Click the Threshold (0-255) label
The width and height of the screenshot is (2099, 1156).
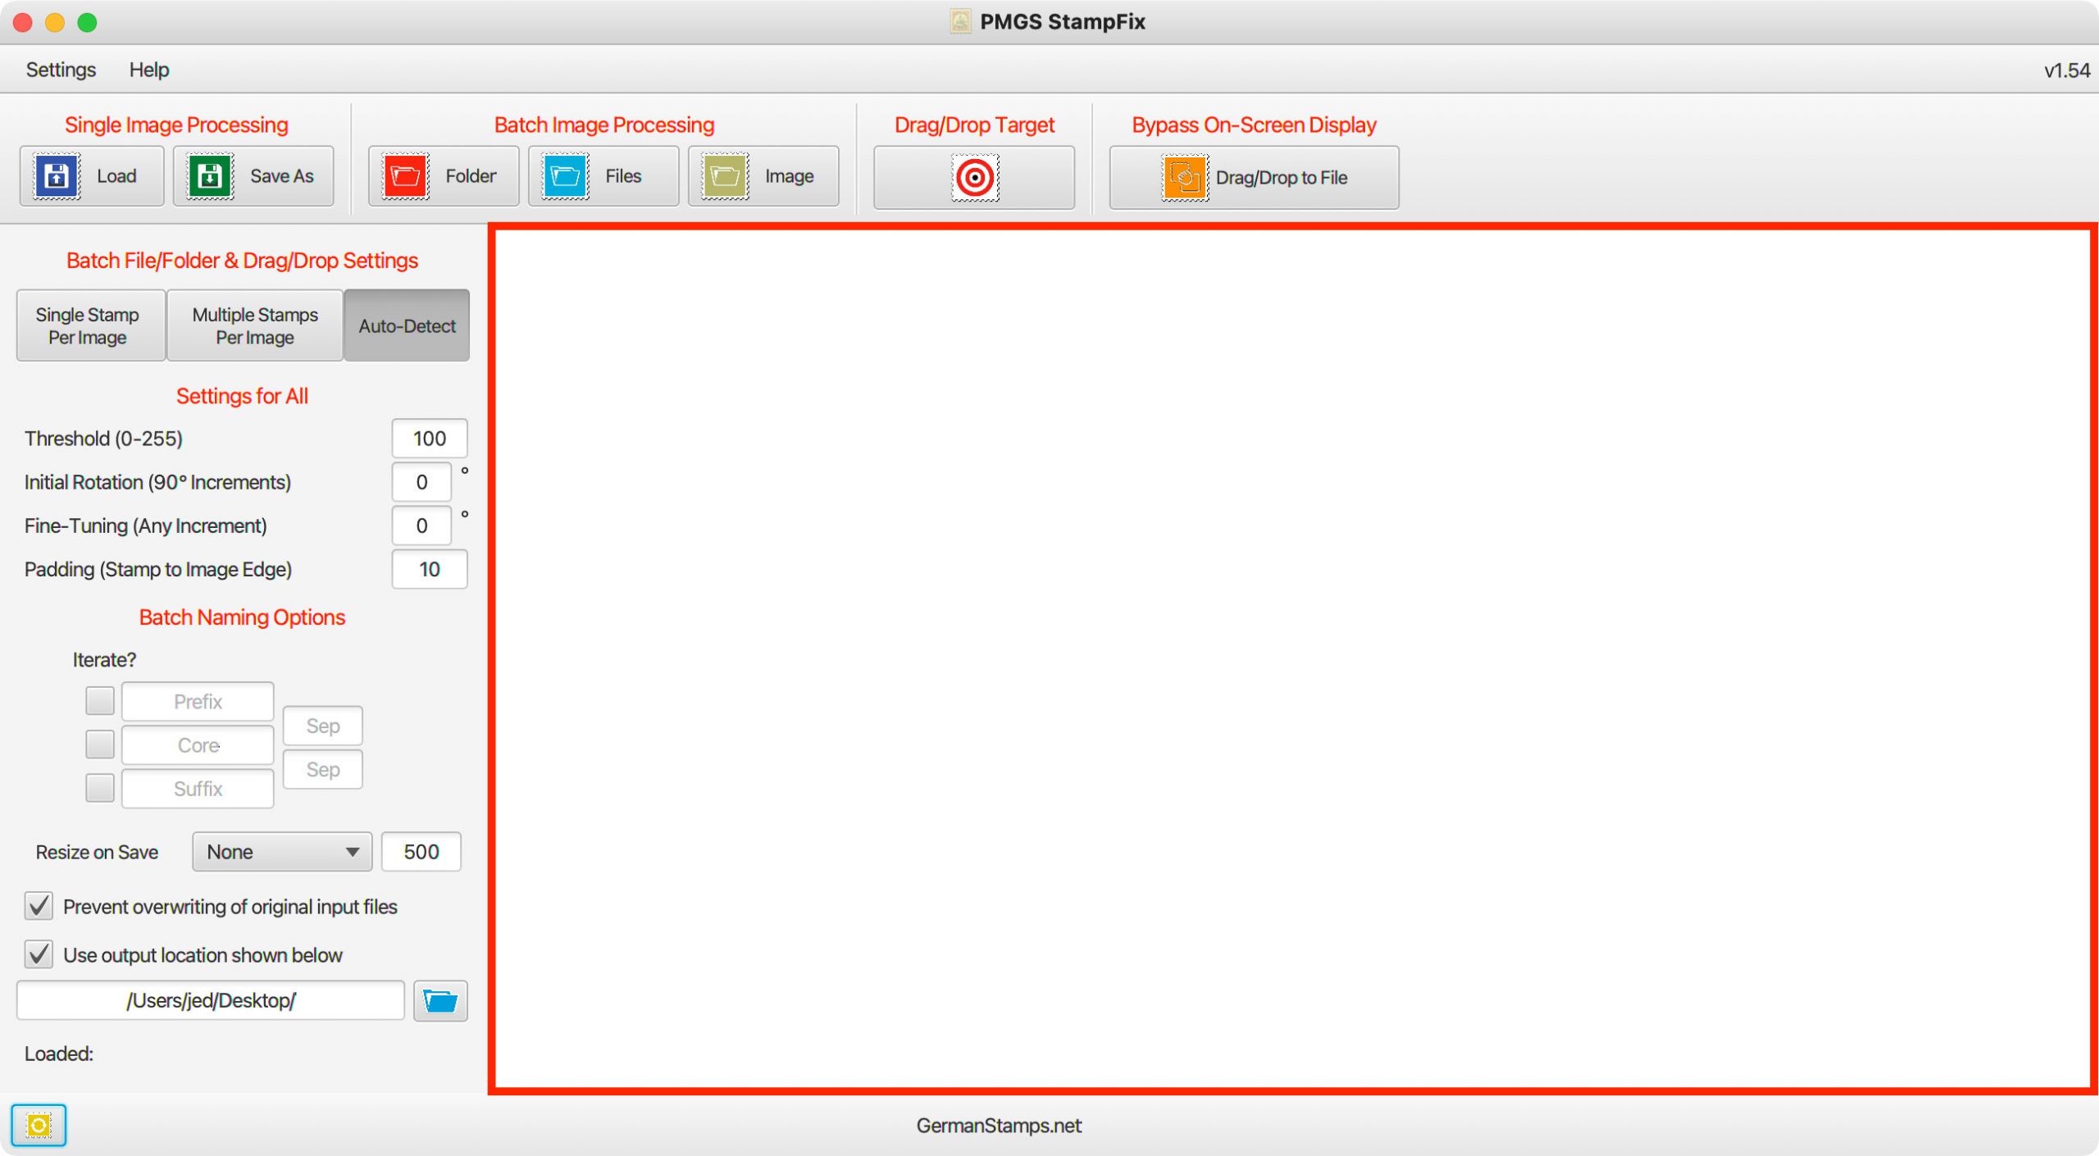103,439
